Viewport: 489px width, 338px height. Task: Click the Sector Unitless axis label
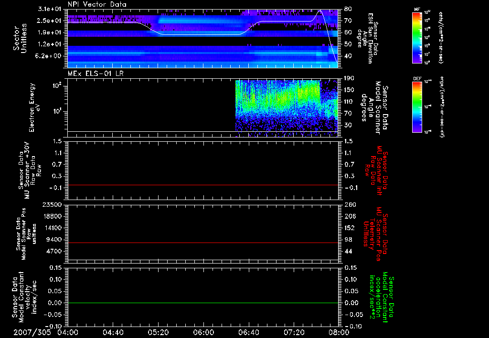click(20, 38)
